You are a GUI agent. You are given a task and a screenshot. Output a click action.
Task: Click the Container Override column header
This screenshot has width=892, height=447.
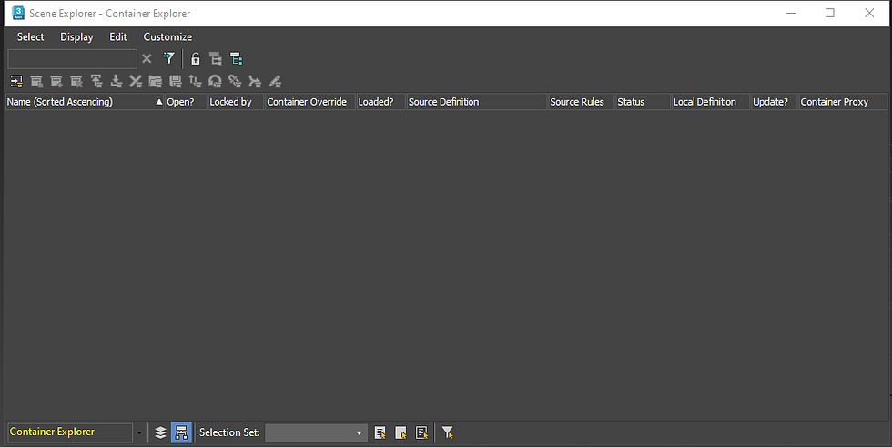310,102
